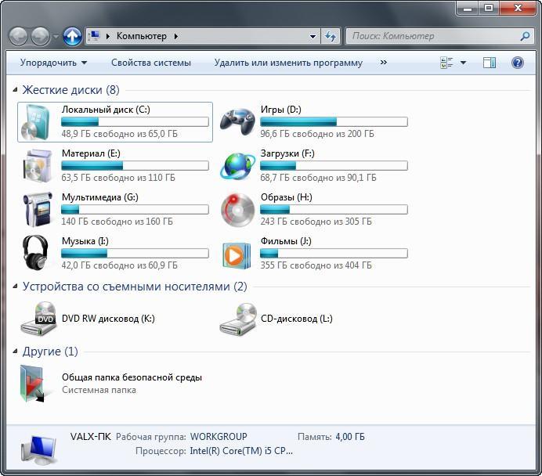This screenshot has height=476, width=542.
Task: Click the Фильмы (J:) label
Action: 286,241
